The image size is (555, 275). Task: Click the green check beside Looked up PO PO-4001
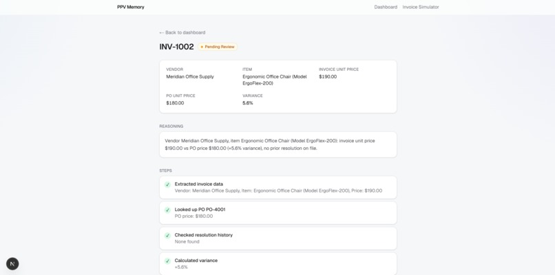point(167,210)
